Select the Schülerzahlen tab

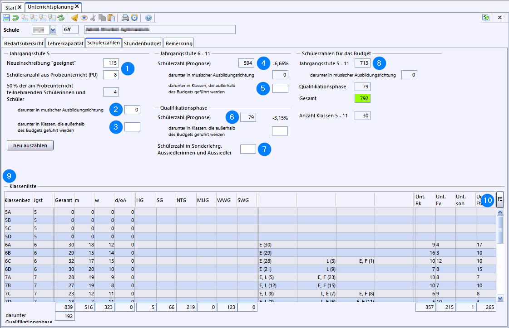pyautogui.click(x=104, y=43)
